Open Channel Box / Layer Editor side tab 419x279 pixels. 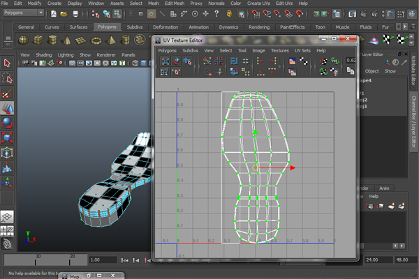(413, 121)
